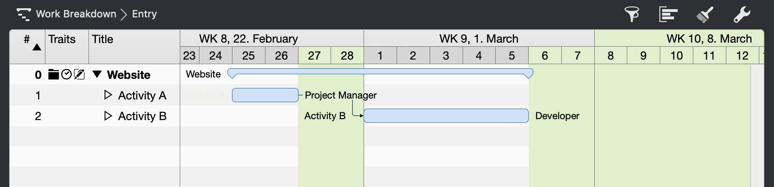Expand Activity A disclosure triangle

(108, 95)
